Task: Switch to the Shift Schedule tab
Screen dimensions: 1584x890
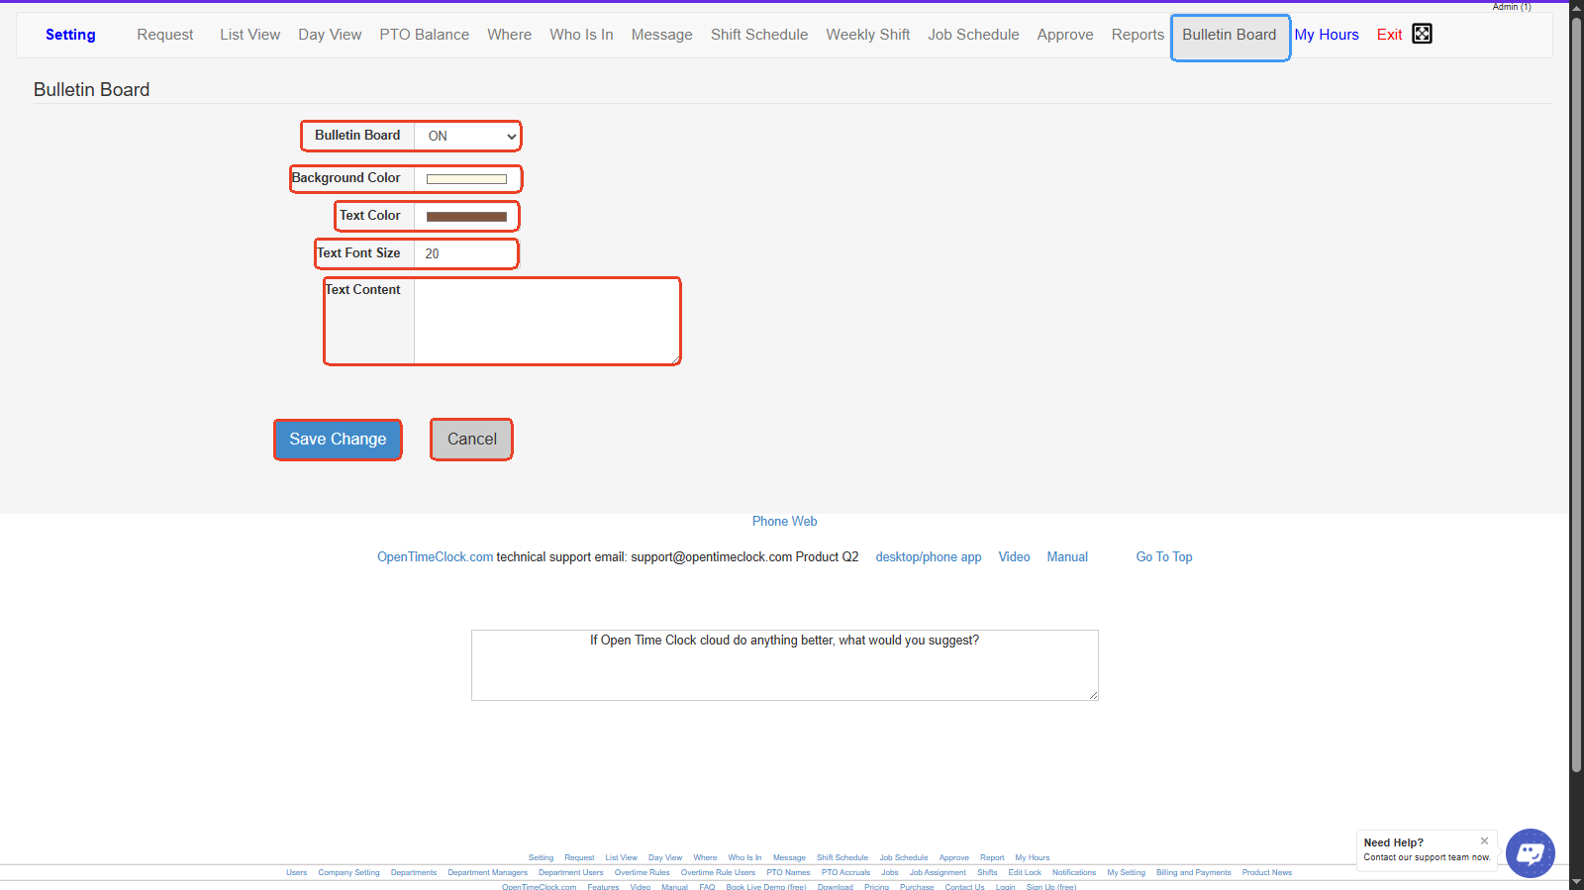Action: [758, 35]
